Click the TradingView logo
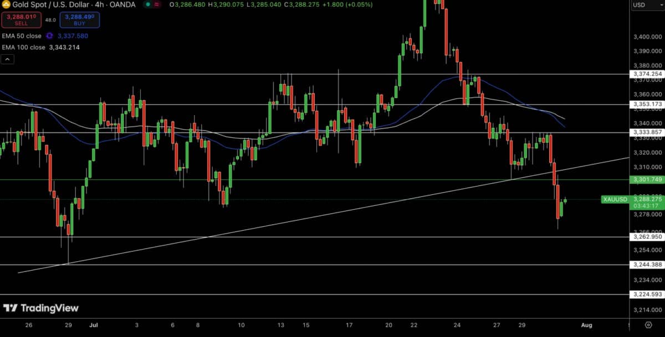 [x=41, y=308]
